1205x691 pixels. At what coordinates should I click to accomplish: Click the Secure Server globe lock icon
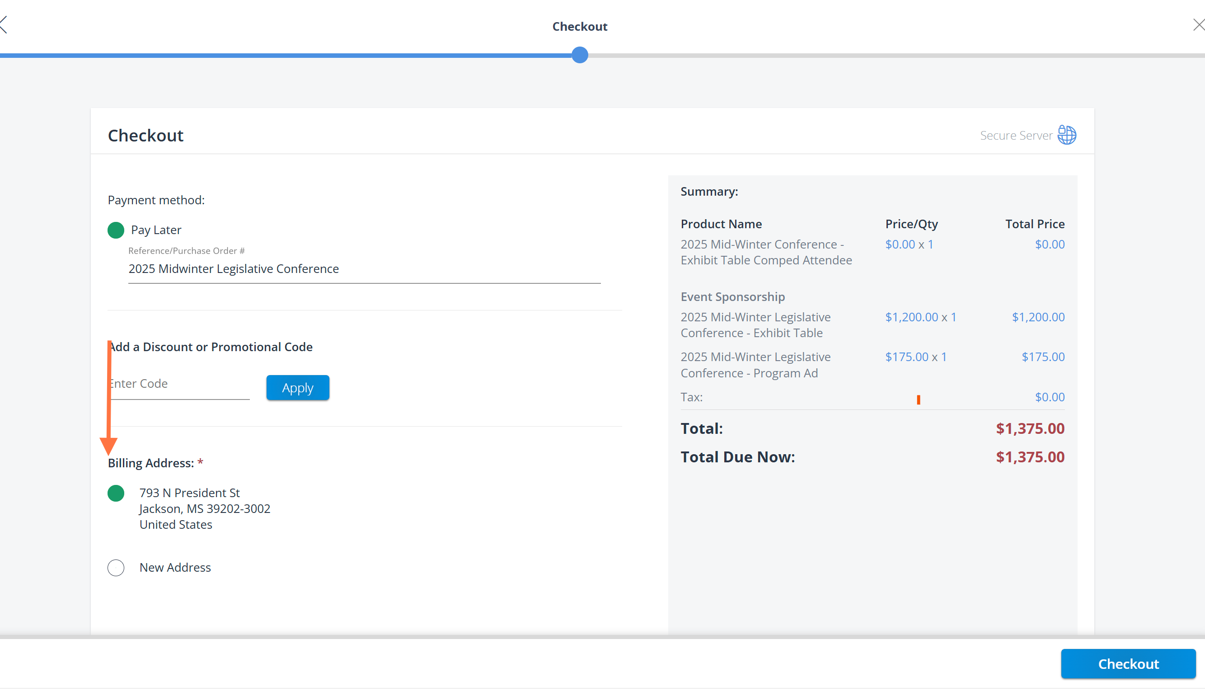[x=1066, y=135]
